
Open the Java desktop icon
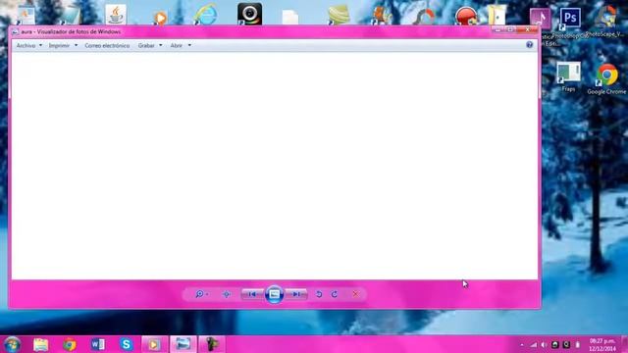pos(116,14)
